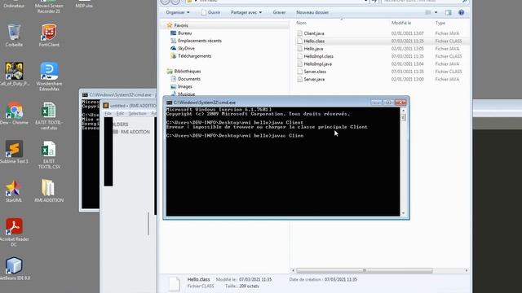Open the Call of Duty desktop shortcut

click(14, 74)
